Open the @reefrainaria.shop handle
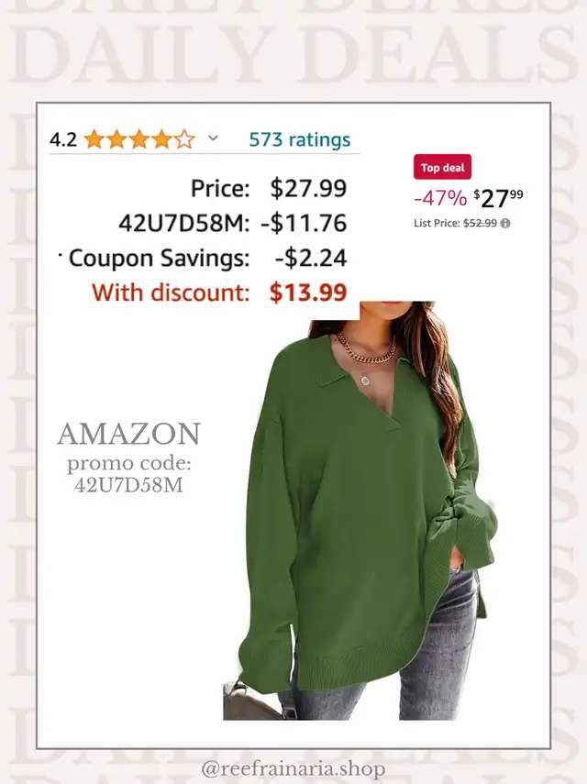This screenshot has height=784, width=587. point(293,768)
